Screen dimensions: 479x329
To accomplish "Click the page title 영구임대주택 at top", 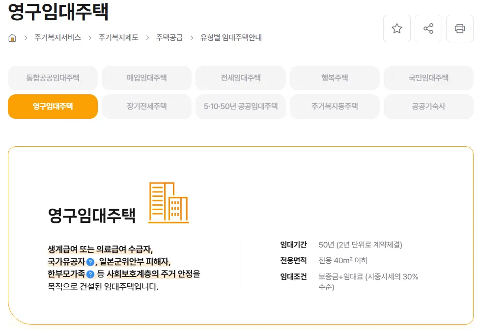I will click(x=58, y=12).
